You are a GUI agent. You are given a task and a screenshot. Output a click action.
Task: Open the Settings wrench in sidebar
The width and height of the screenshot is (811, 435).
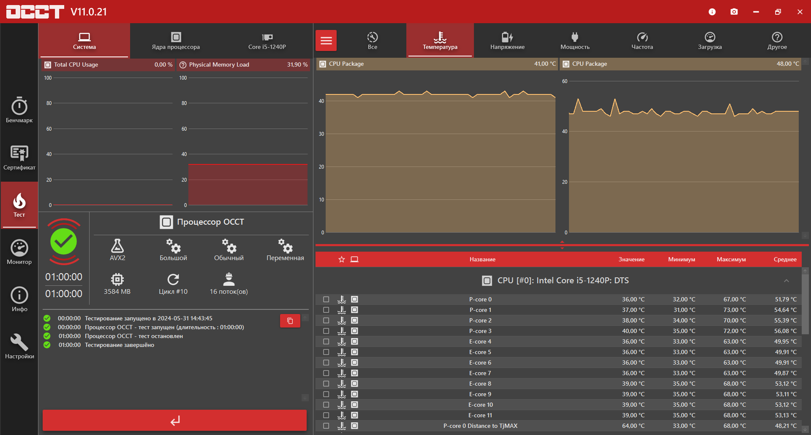click(x=19, y=346)
